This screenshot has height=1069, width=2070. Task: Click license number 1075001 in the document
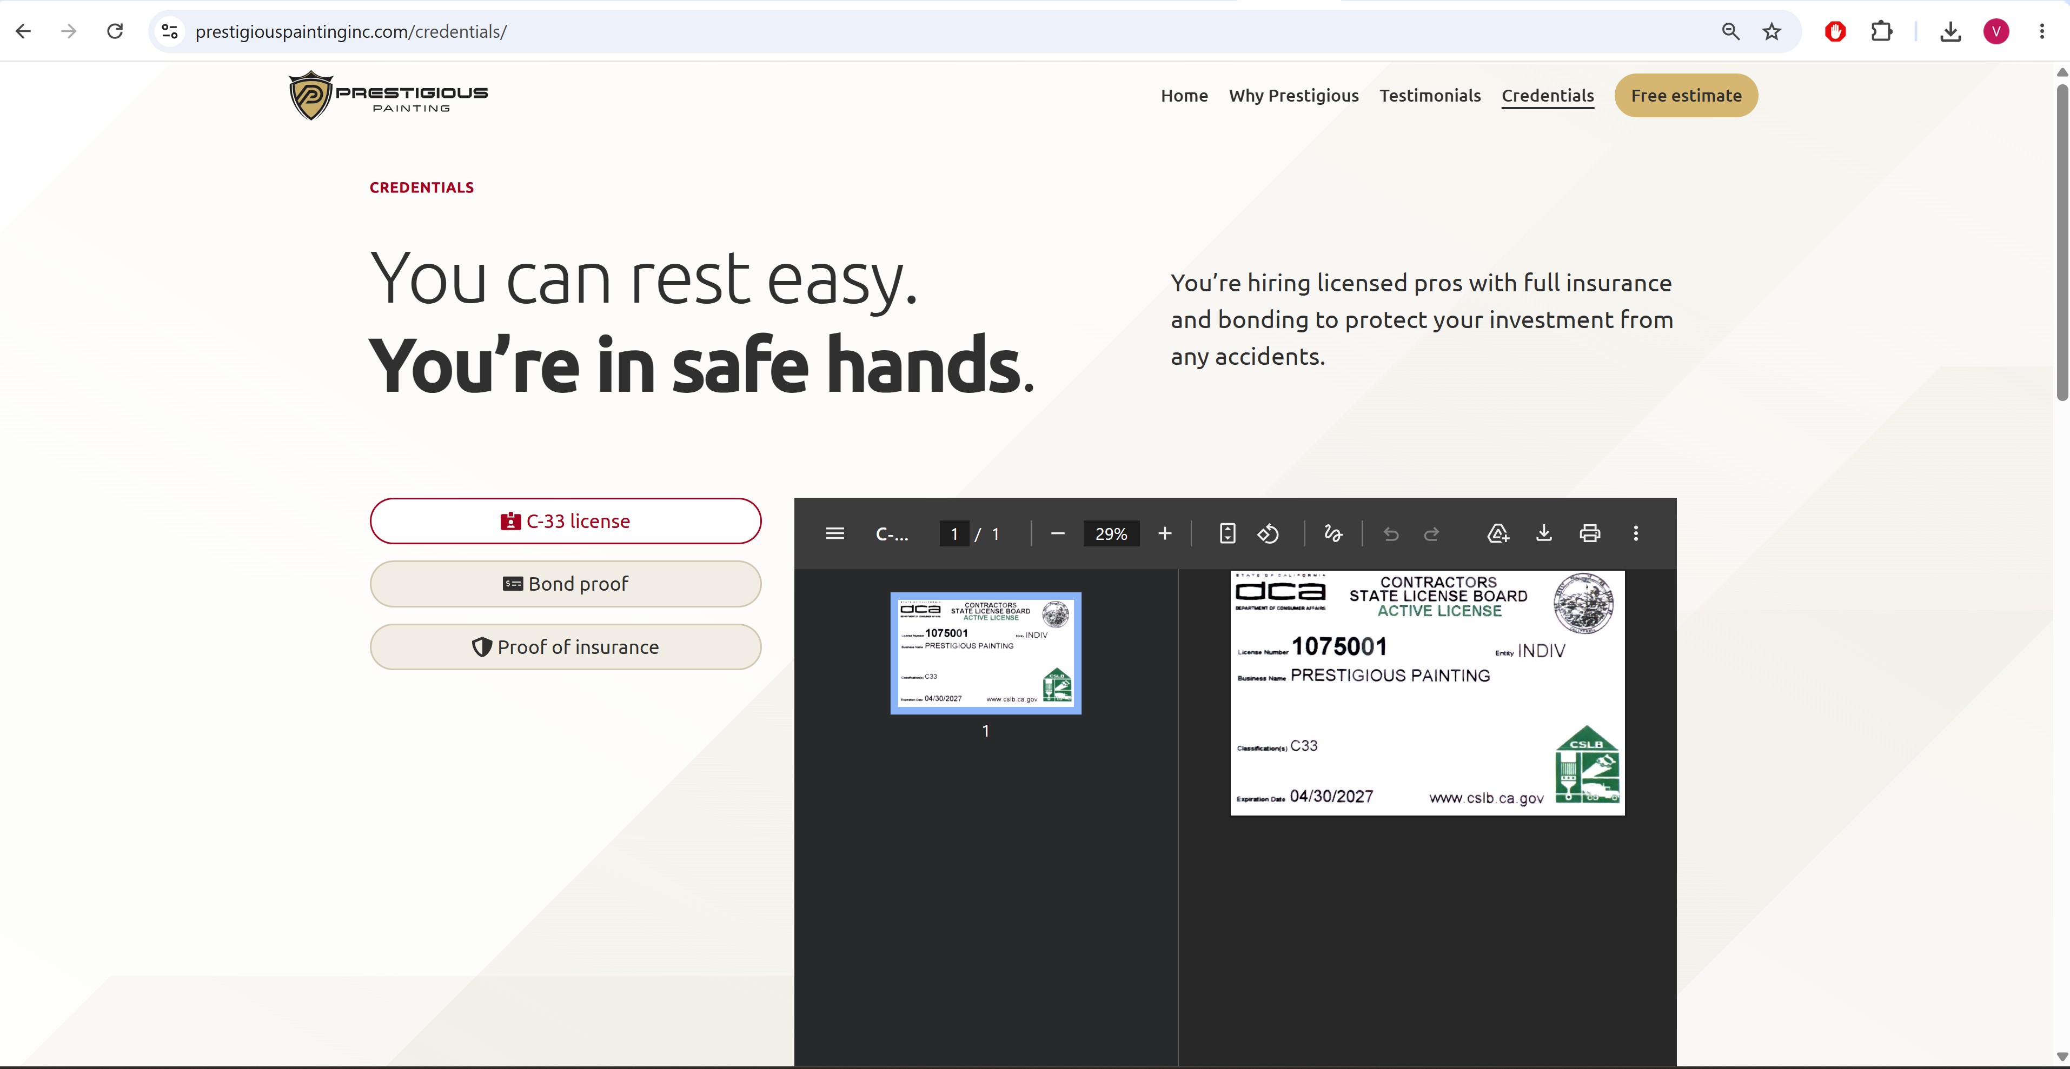1339,646
